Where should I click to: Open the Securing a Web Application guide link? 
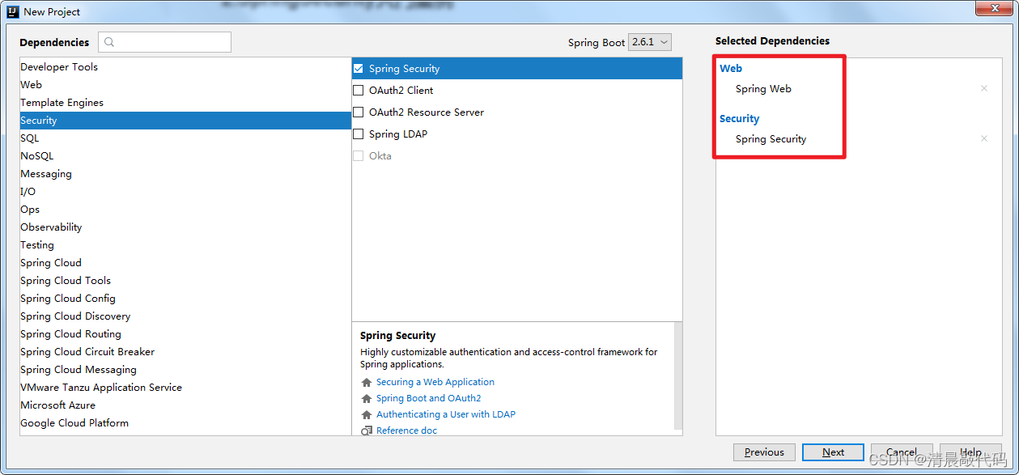[435, 381]
